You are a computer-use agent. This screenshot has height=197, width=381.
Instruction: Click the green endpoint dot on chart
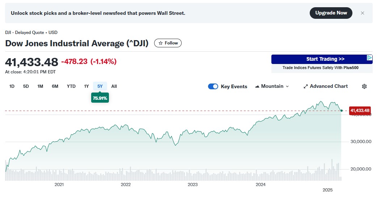tap(342, 110)
